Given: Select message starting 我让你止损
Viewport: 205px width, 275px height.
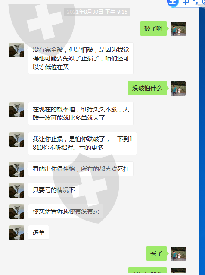Looking at the screenshot, I should click(x=82, y=143).
